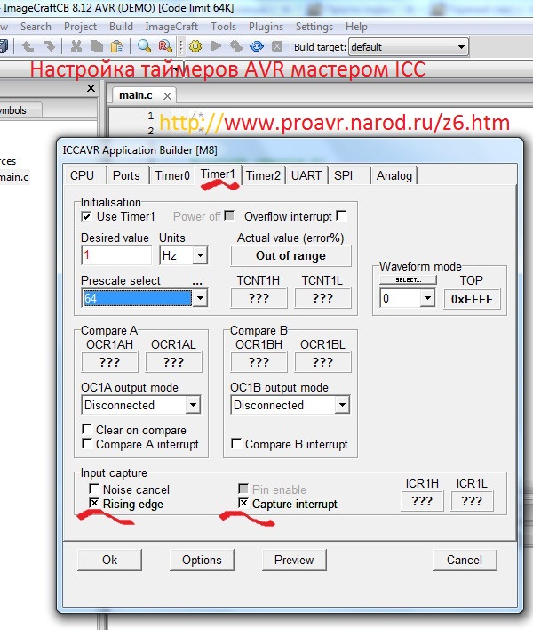Open the OC1B output mode dropdown

(x=342, y=405)
